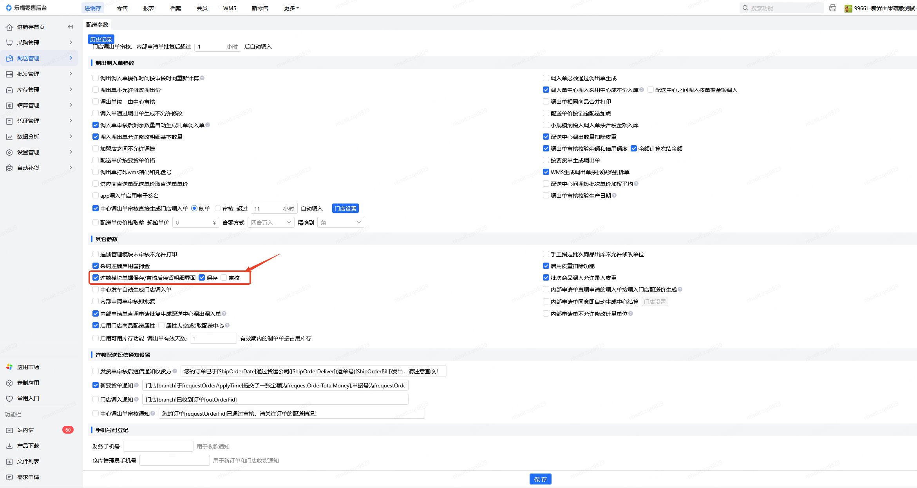Switch to the 报表 top menu
The height and width of the screenshot is (488, 917).
click(149, 8)
